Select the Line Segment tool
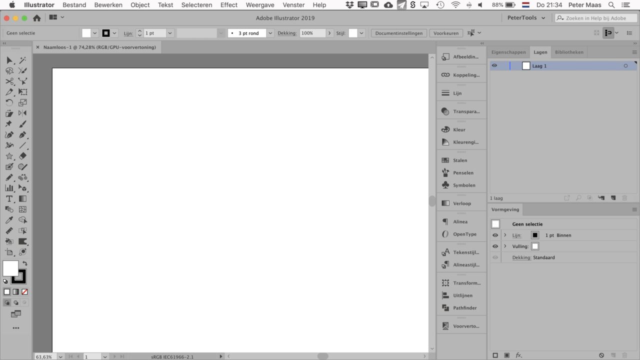640x360 pixels. [x=22, y=145]
